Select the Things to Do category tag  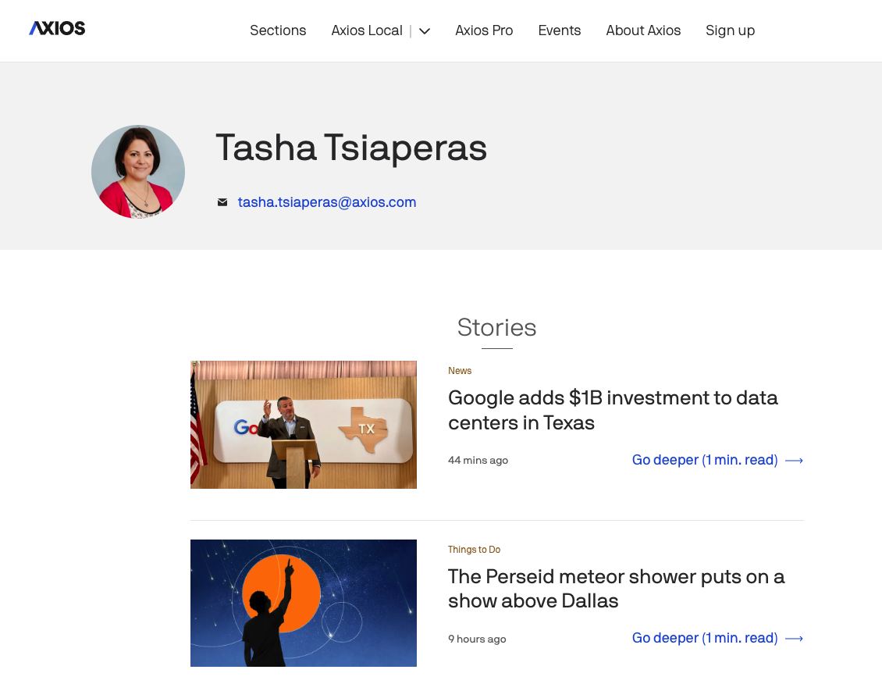[474, 550]
